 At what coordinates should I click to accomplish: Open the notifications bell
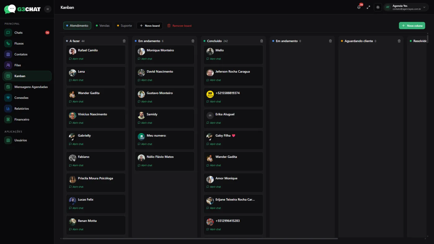point(359,7)
